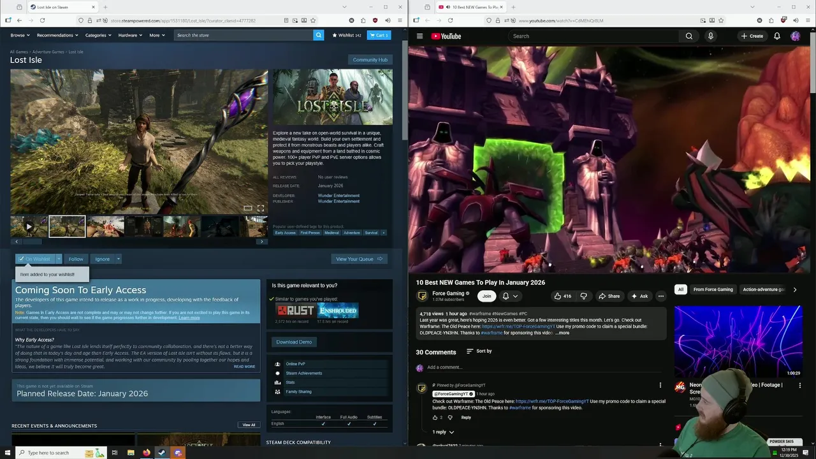Click the Follow button

pyautogui.click(x=76, y=259)
